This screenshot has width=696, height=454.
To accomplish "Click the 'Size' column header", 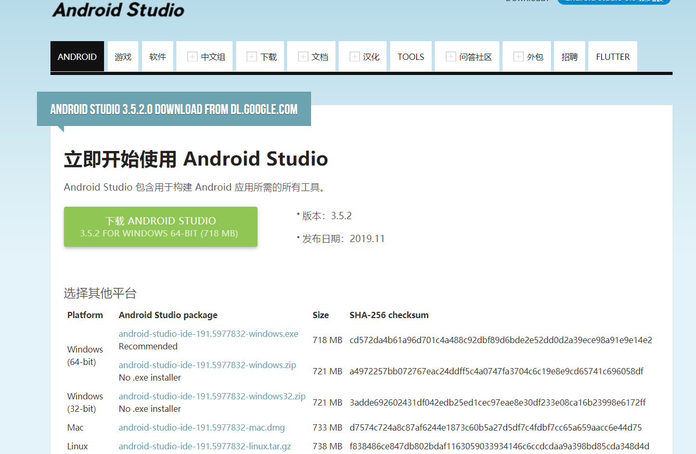I will 321,315.
